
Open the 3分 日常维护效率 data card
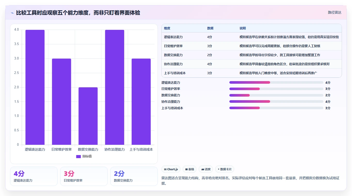pos(84,176)
